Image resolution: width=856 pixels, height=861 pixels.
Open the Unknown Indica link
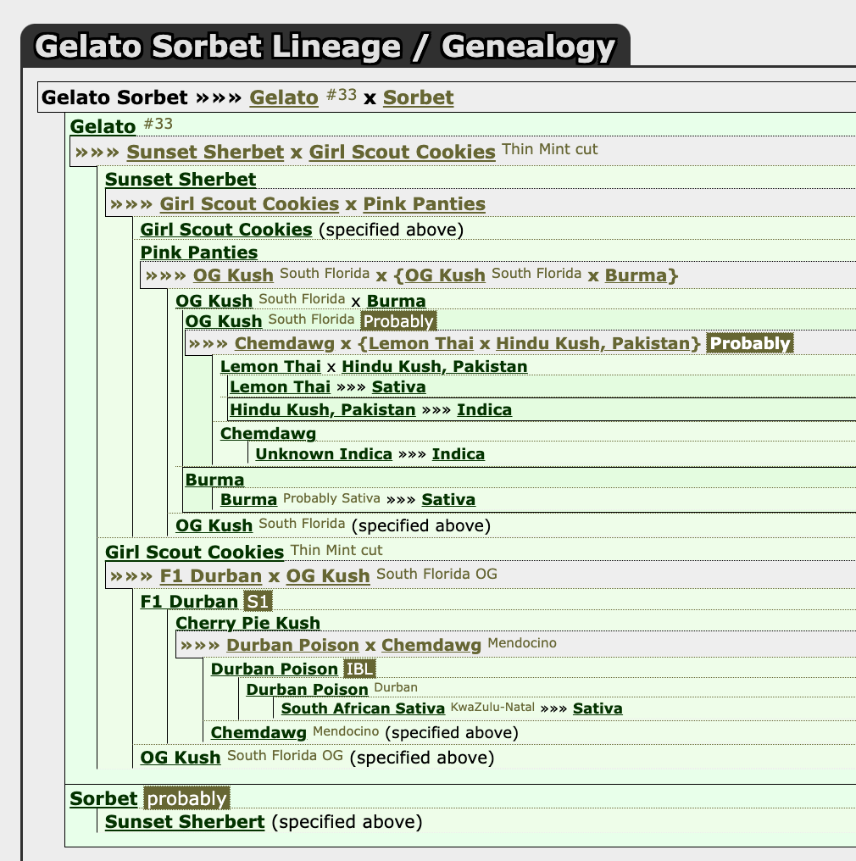[x=324, y=454]
